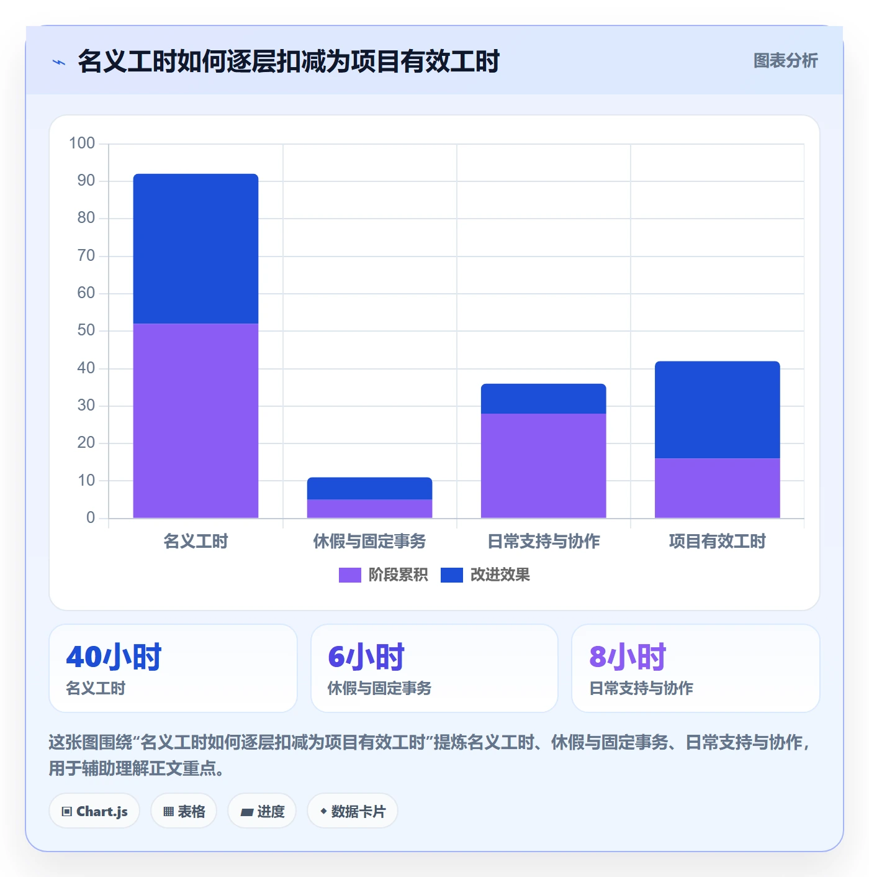The image size is (869, 877).
Task: Click the lightning icon beside the title
Action: (x=59, y=62)
